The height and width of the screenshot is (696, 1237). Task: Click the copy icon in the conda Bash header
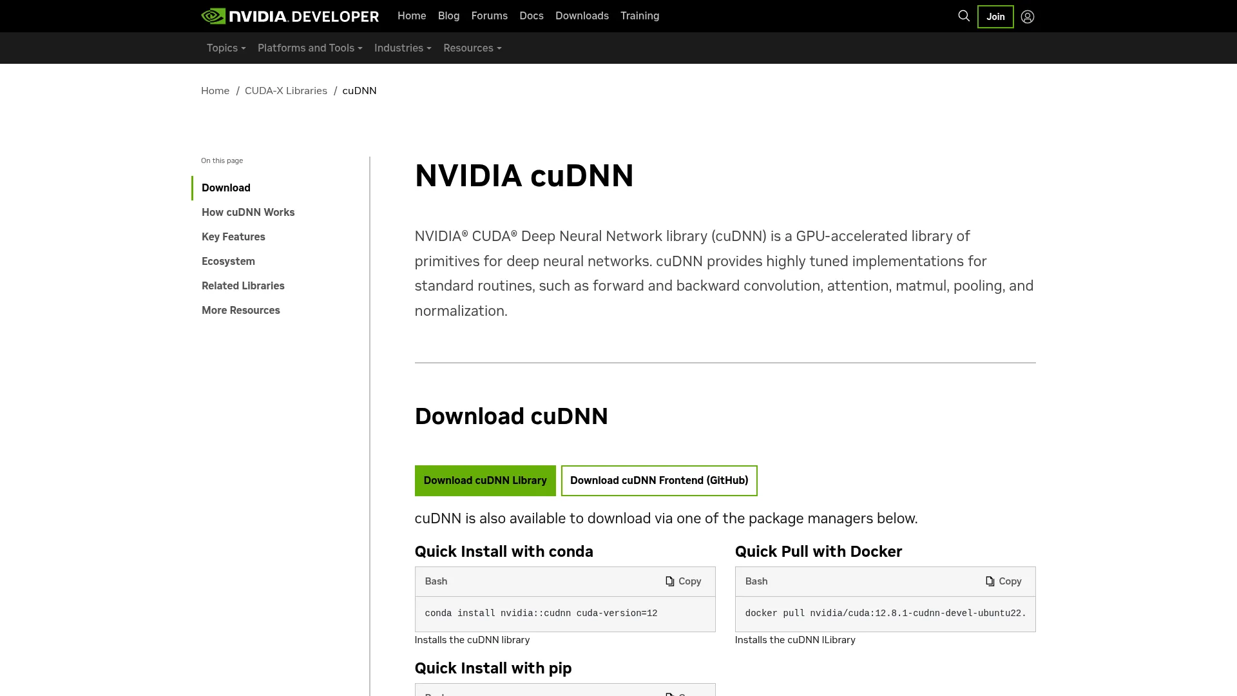coord(670,581)
